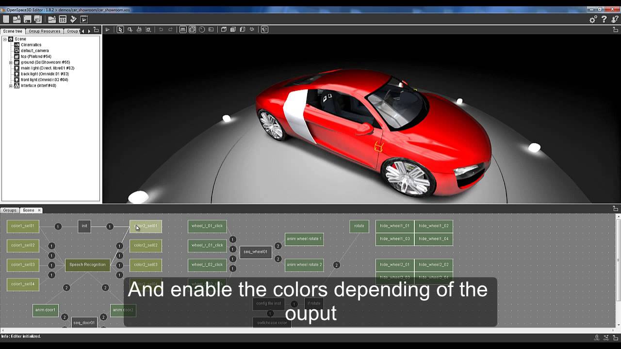The image size is (621, 349).
Task: Select back light (Omnidir.01 #03) item
Action: [45, 74]
